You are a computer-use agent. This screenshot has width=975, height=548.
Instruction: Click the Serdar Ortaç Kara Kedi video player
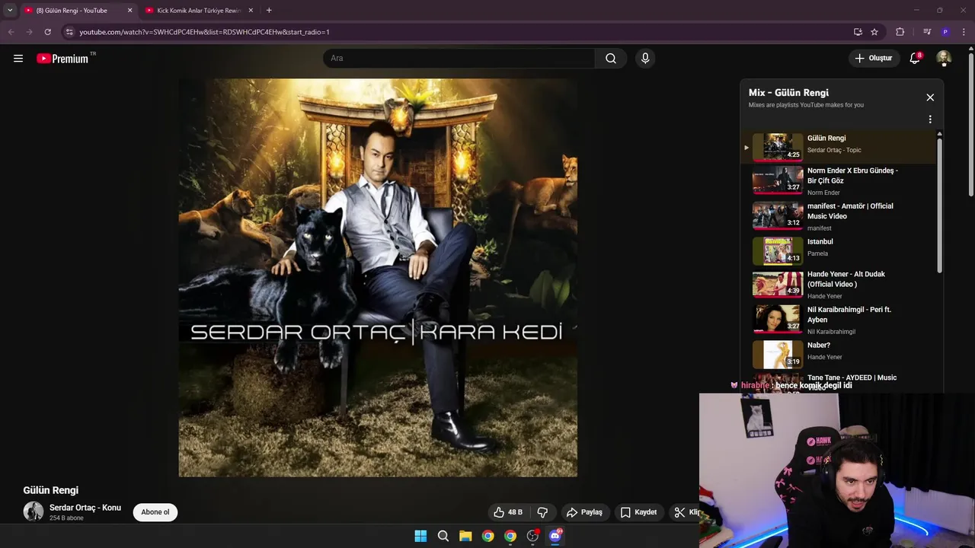[x=378, y=278]
